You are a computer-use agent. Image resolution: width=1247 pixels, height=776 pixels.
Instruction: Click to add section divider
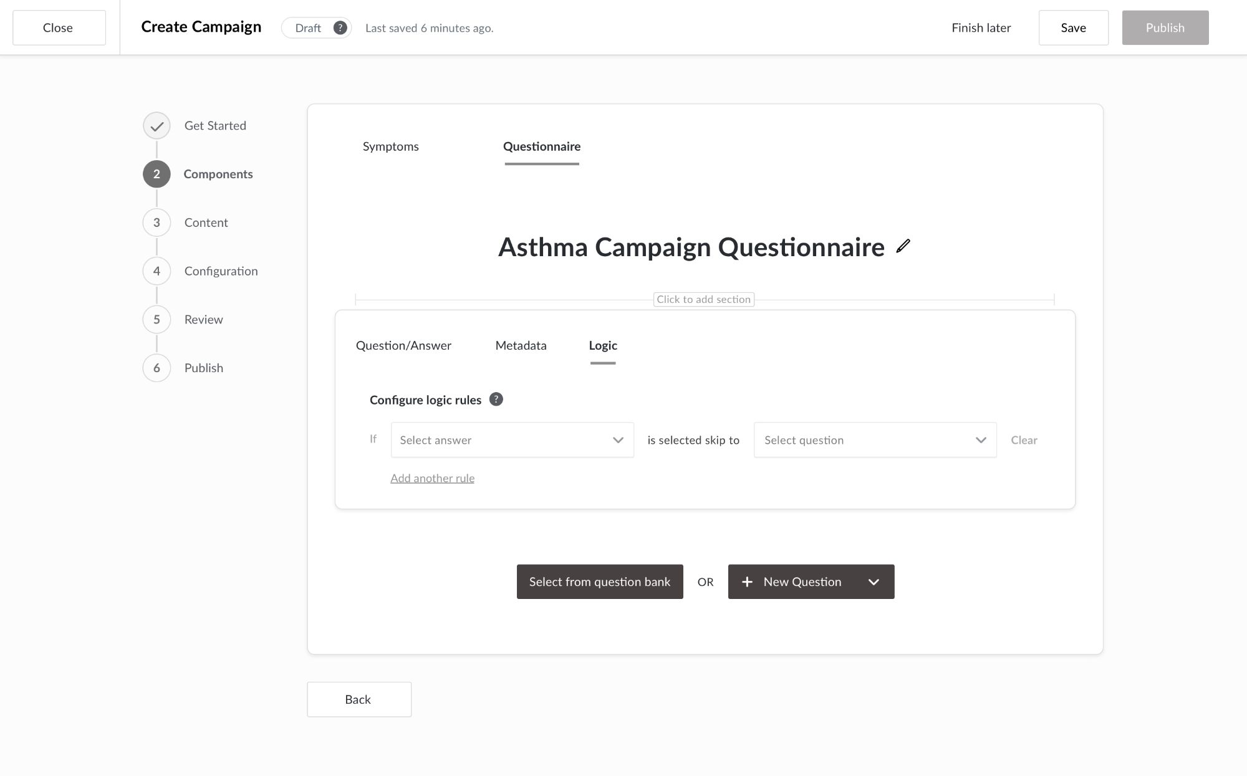coord(703,300)
